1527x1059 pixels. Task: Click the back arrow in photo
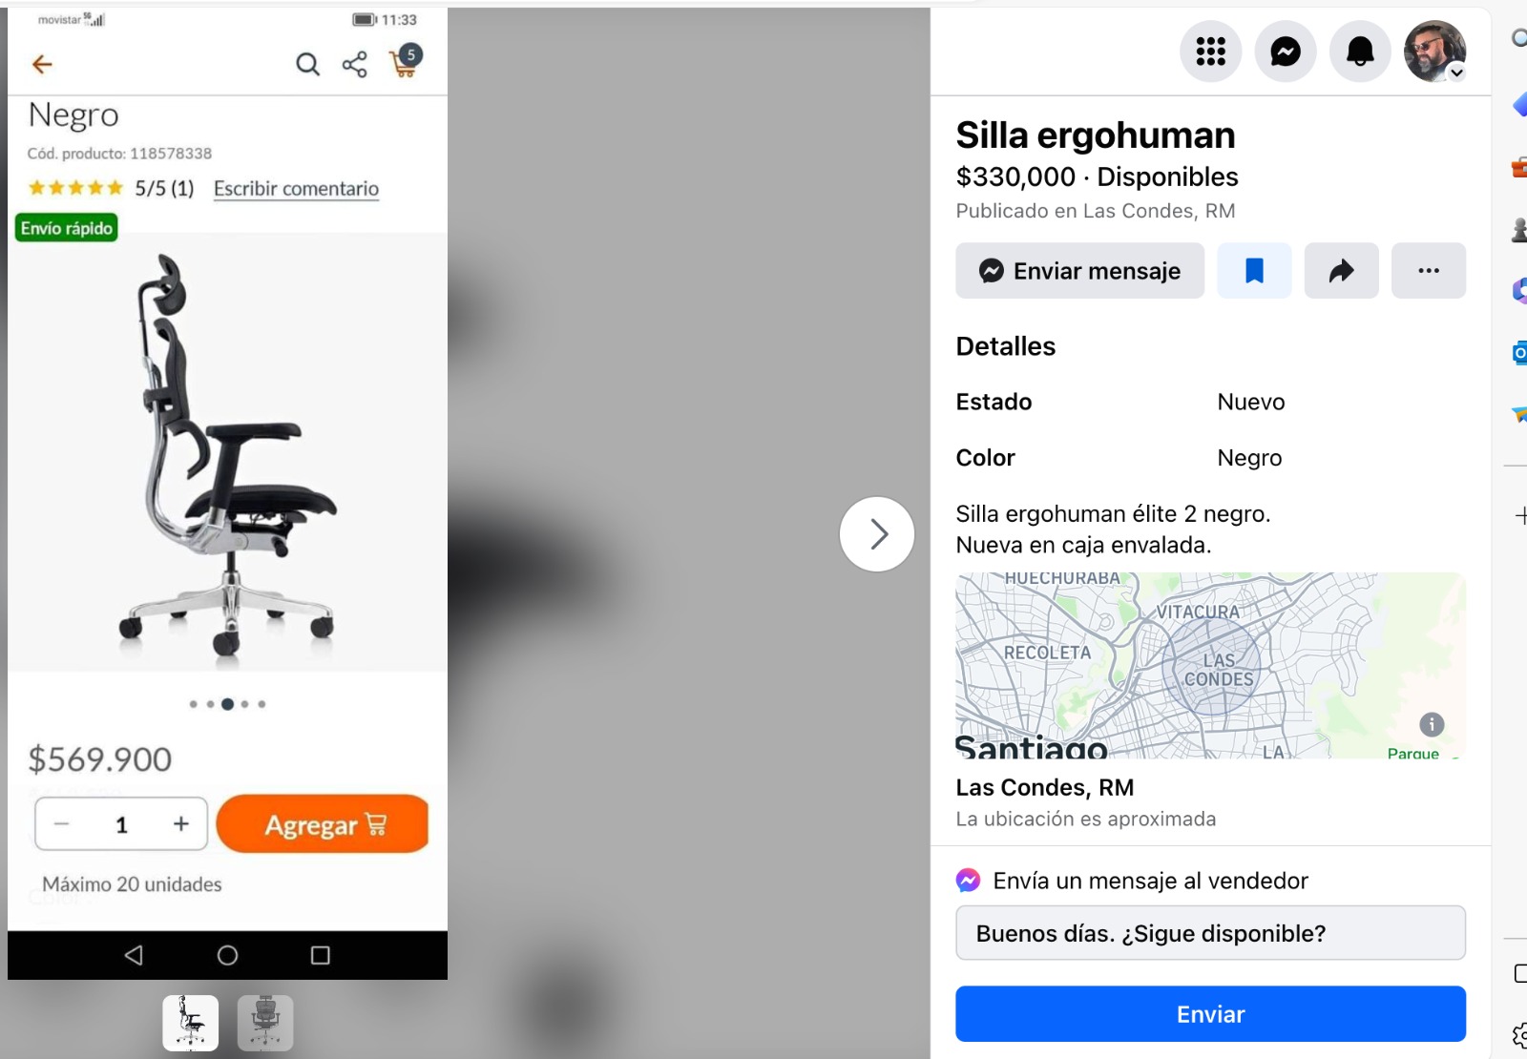click(42, 64)
